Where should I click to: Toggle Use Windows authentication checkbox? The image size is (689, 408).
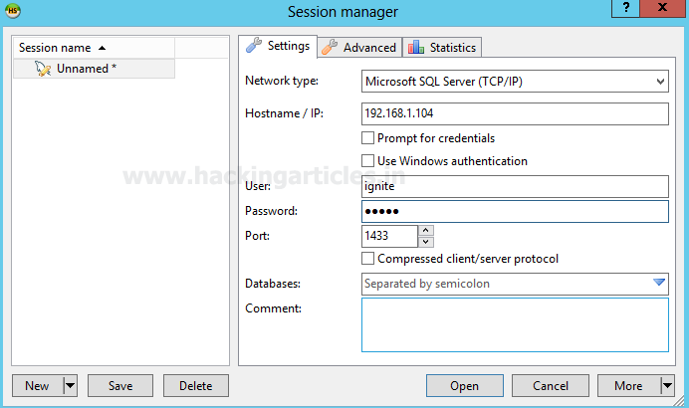point(368,161)
